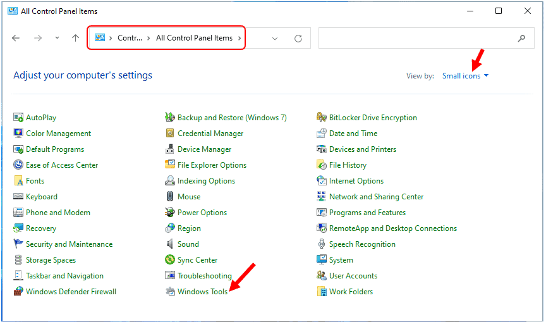Screen dimensions: 546x324
Task: Click the Region globe icon
Action: 169,228
